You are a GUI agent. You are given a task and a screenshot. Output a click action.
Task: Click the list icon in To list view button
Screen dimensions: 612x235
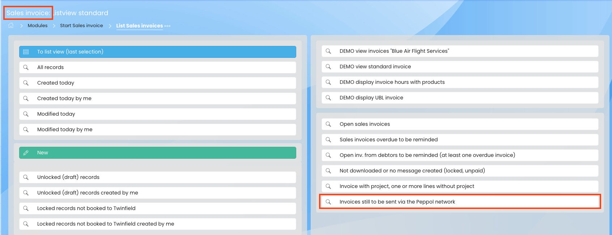click(x=26, y=52)
